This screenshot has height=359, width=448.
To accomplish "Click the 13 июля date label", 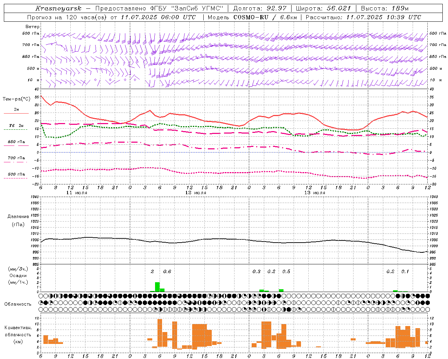I will (315, 193).
